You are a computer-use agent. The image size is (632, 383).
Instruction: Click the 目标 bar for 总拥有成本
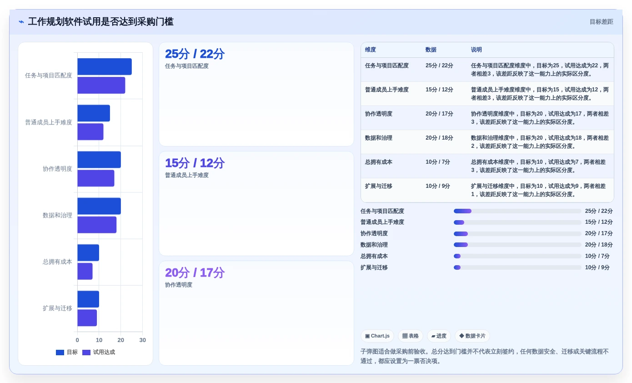coord(88,253)
